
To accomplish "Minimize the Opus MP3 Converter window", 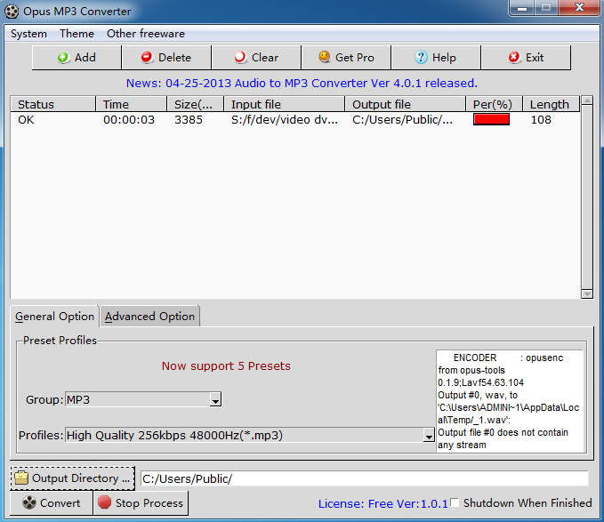I will tap(522, 8).
